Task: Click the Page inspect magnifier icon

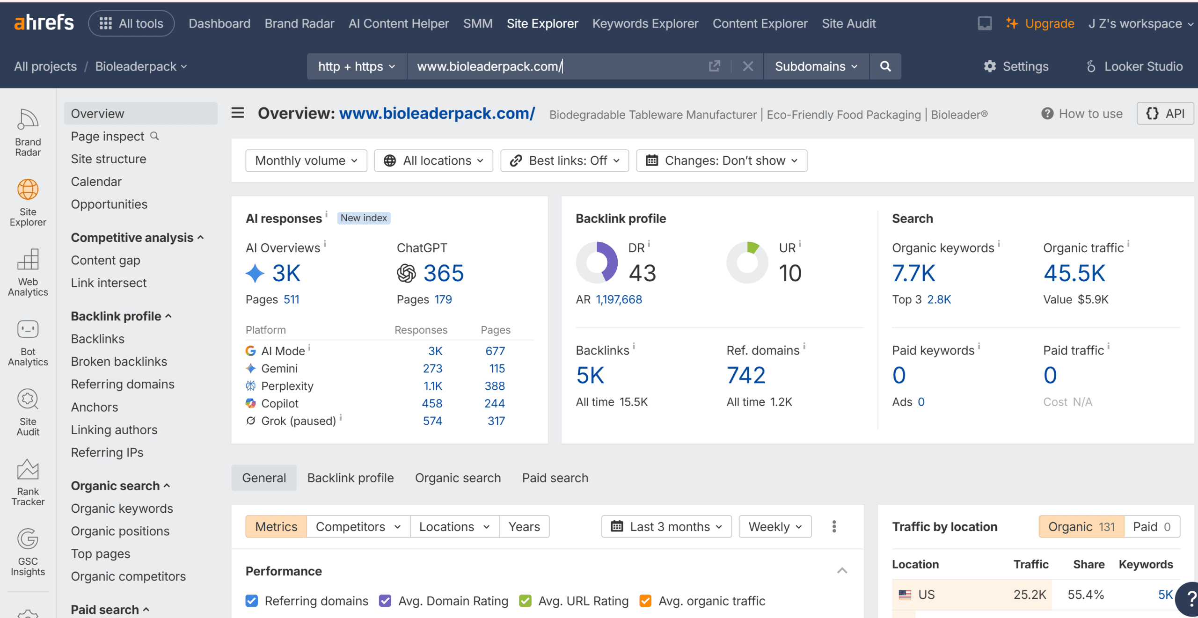Action: coord(154,136)
